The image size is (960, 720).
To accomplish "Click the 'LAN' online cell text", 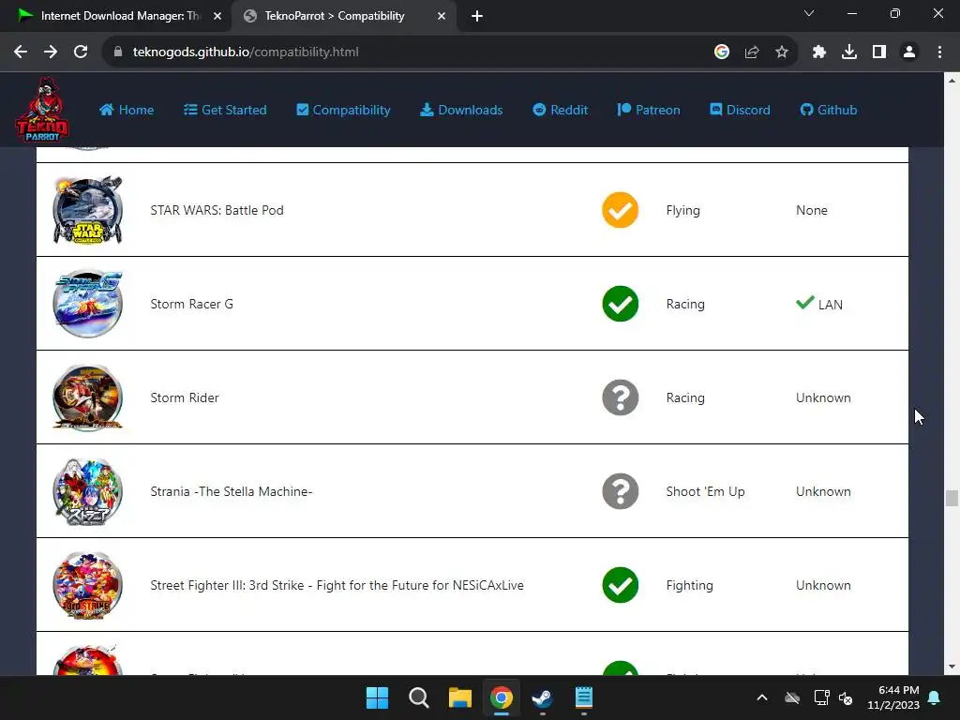I will click(x=831, y=305).
